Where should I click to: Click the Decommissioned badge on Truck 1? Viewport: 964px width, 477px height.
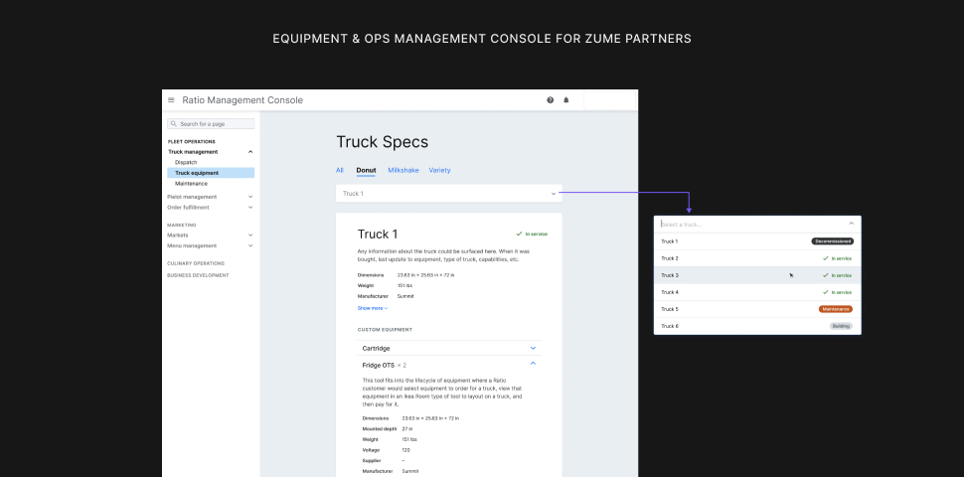[x=832, y=241]
